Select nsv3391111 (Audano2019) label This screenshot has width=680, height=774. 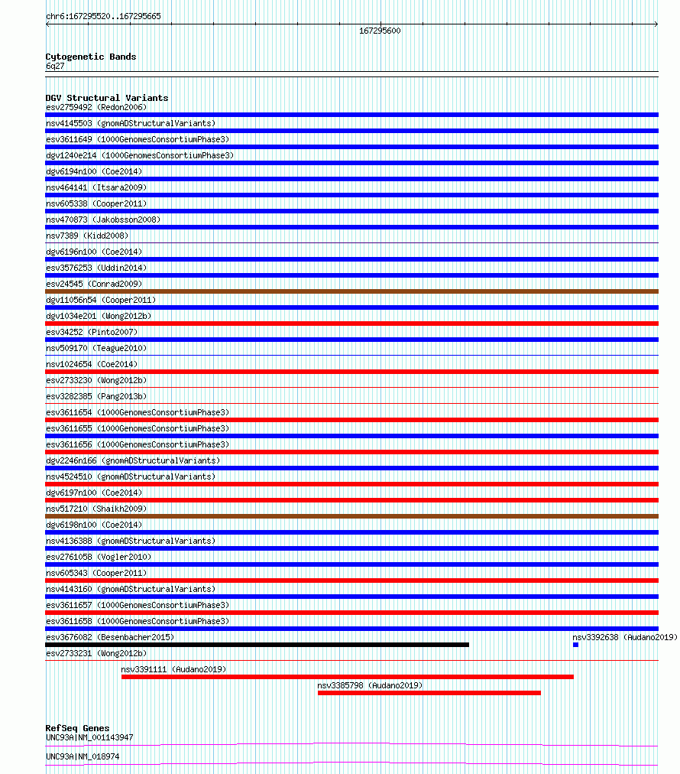click(x=173, y=669)
